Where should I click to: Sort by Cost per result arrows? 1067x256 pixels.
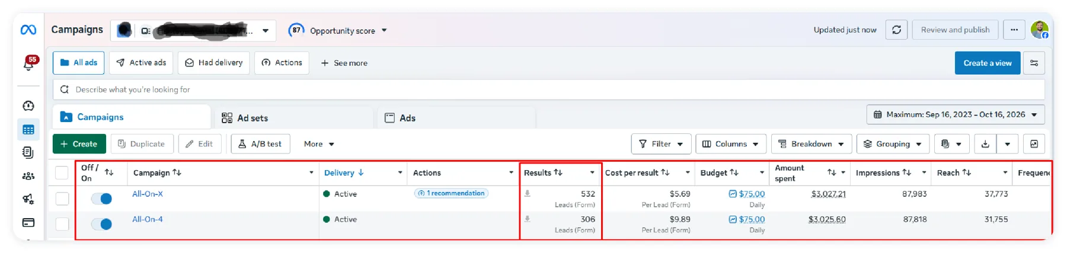(x=665, y=172)
